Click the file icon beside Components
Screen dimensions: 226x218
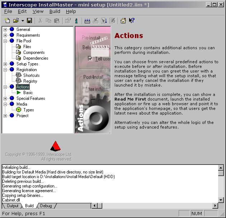point(18,52)
